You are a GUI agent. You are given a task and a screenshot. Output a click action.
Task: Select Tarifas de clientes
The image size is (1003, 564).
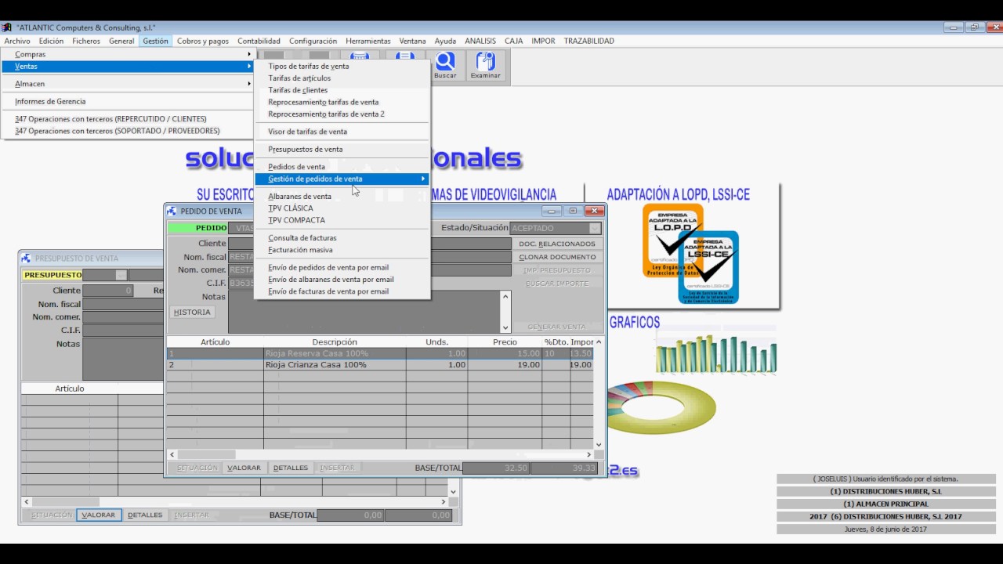click(x=342, y=90)
